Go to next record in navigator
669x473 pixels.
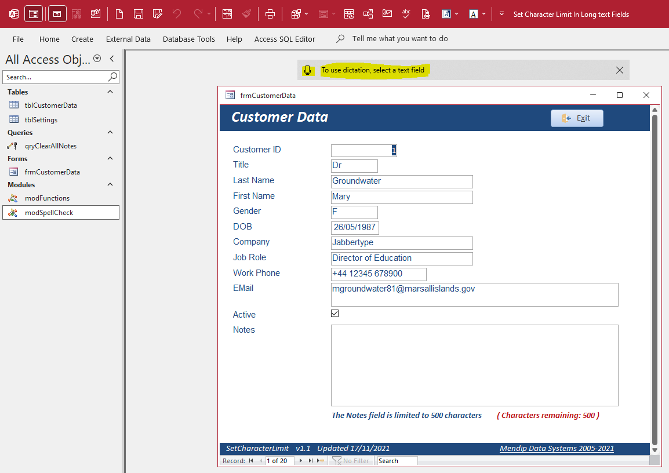click(x=301, y=461)
